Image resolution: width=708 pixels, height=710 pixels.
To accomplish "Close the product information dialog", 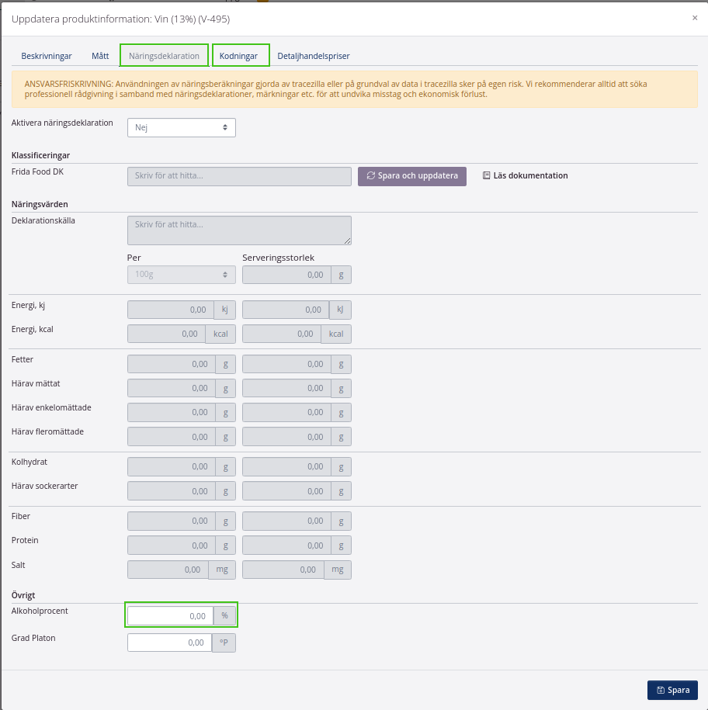I will click(x=694, y=18).
